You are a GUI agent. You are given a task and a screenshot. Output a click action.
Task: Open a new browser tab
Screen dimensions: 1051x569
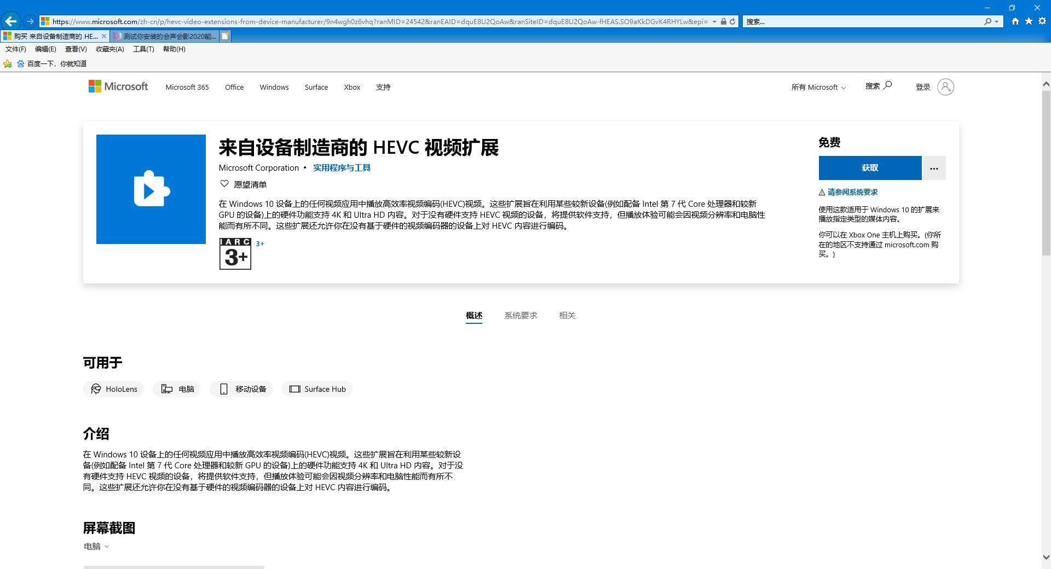pyautogui.click(x=225, y=36)
